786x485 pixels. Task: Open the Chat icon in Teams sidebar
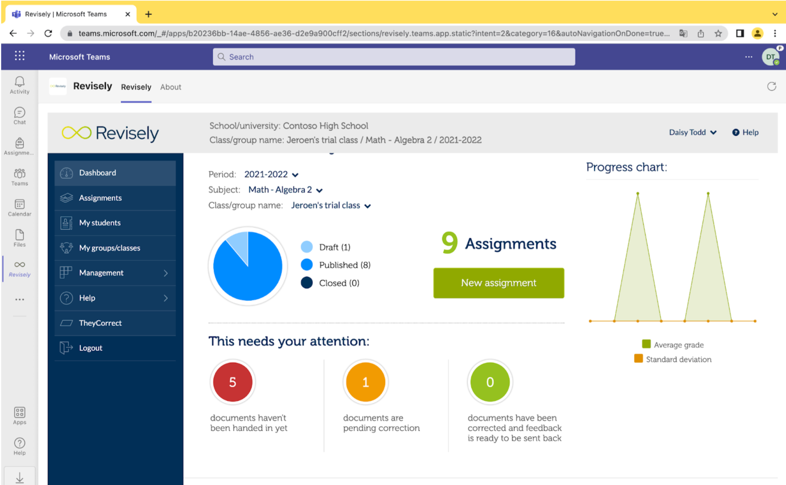tap(19, 115)
